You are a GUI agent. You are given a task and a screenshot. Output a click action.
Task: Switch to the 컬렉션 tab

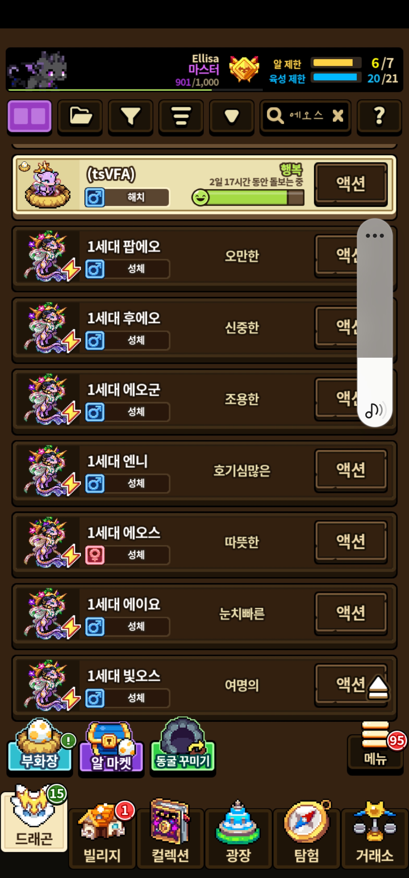tap(170, 835)
